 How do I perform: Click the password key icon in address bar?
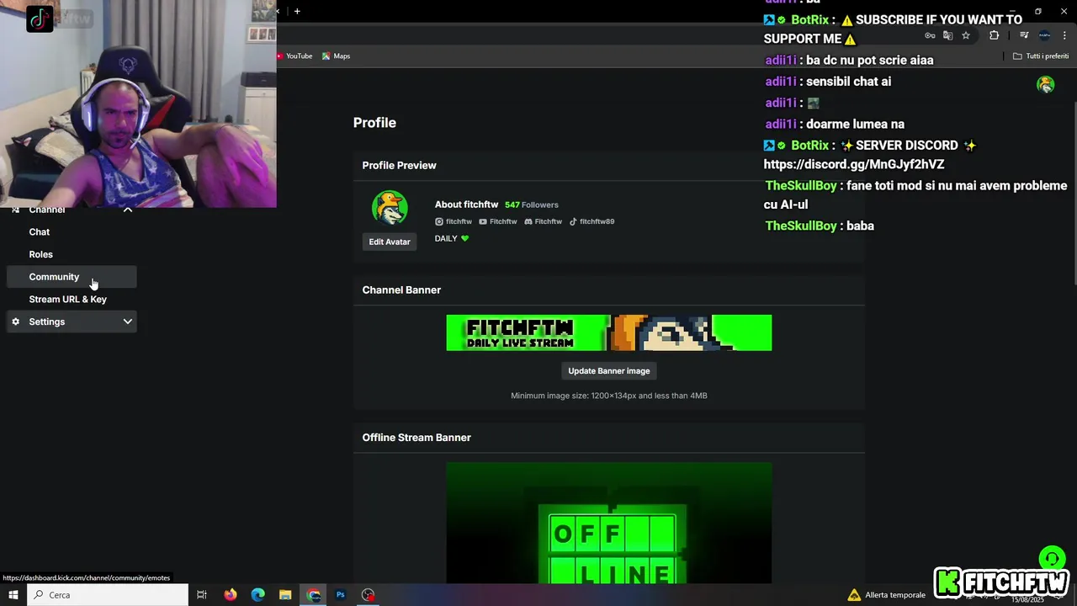(x=930, y=35)
